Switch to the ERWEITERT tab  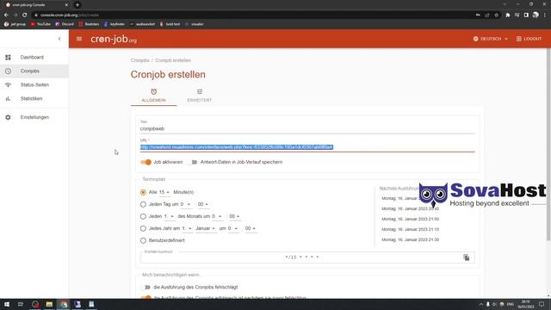(x=199, y=96)
